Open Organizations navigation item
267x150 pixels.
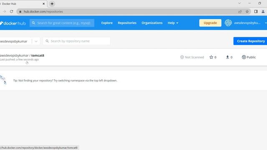pyautogui.click(x=152, y=23)
